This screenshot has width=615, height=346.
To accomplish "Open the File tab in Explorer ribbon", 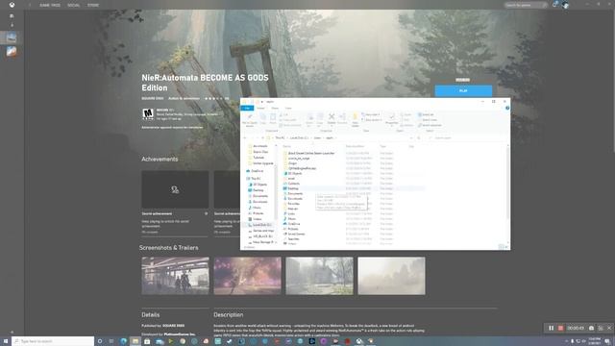I will pos(247,108).
